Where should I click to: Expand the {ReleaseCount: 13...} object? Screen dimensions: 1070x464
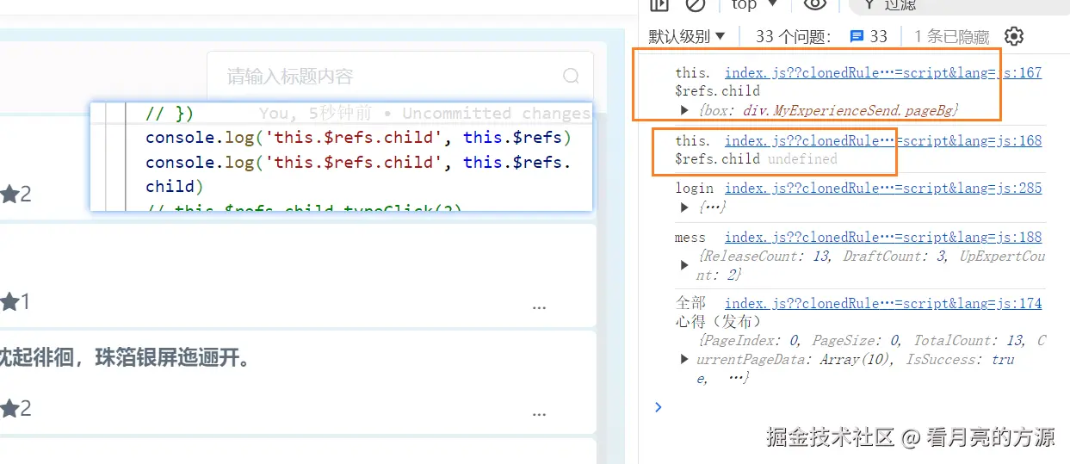pos(684,264)
